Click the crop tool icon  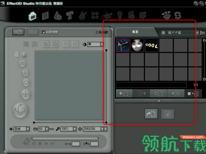pyautogui.click(x=26, y=44)
